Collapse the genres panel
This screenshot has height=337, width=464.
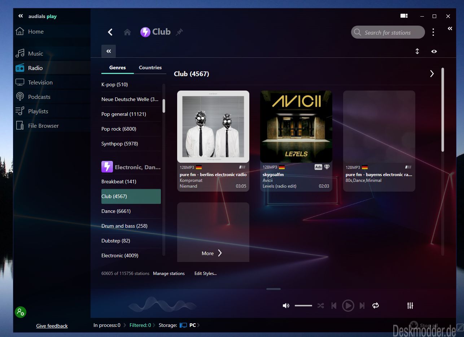click(109, 51)
